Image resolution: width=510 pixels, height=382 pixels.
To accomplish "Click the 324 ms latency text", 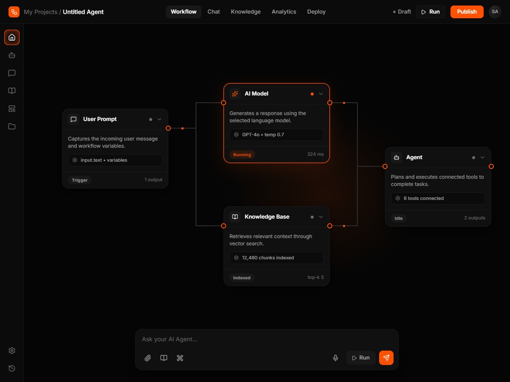I will (x=315, y=154).
